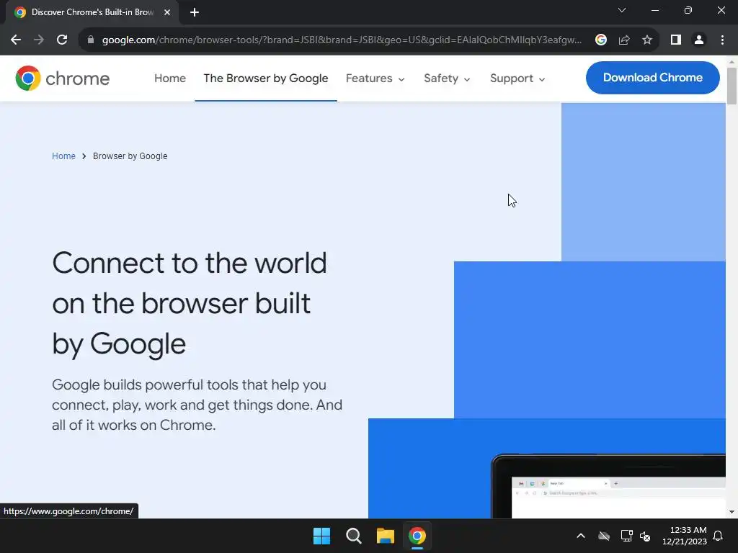The height and width of the screenshot is (553, 738).
Task: Launch File Explorer from the taskbar
Action: click(385, 536)
